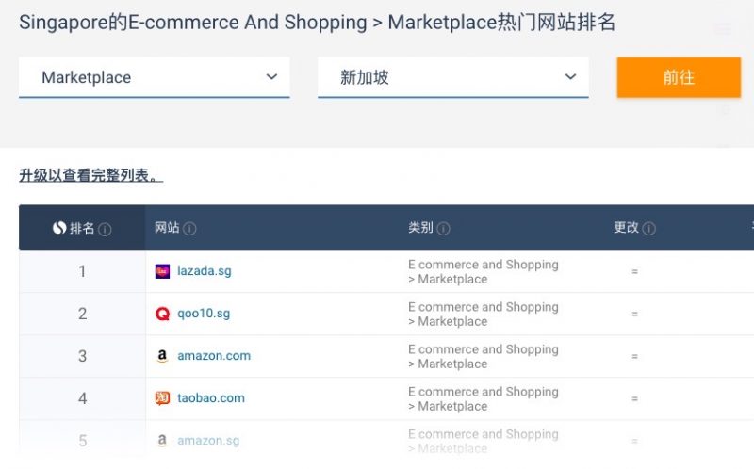Click the page title heading text
The width and height of the screenshot is (754, 469).
[x=317, y=23]
